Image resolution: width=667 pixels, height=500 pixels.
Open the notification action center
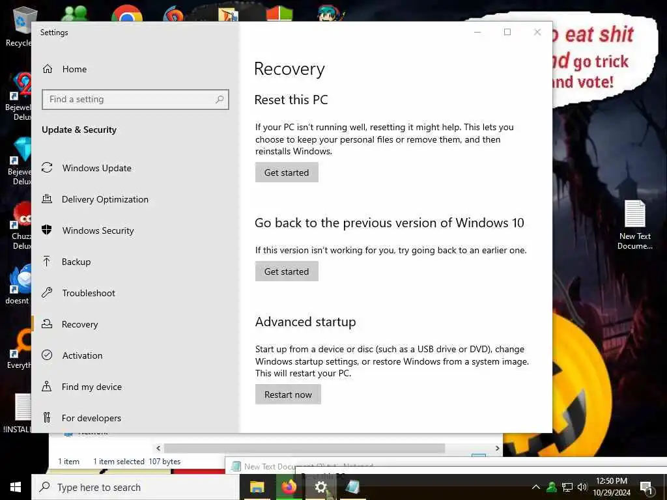[646, 487]
